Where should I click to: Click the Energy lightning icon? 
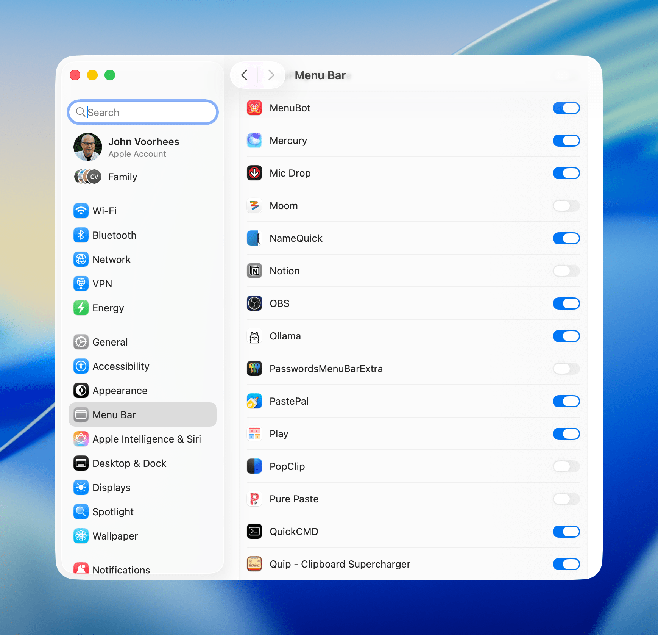[x=81, y=308]
